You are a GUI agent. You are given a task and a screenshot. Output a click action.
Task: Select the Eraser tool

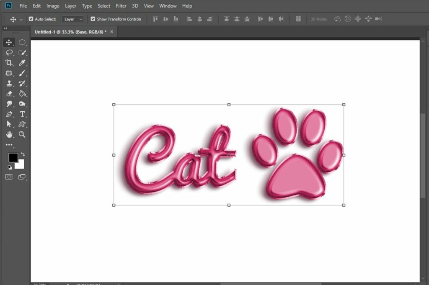(9, 94)
